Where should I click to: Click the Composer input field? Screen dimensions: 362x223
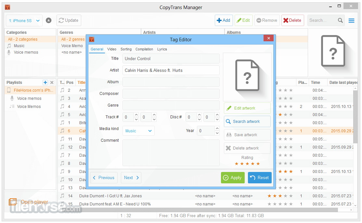point(171,94)
